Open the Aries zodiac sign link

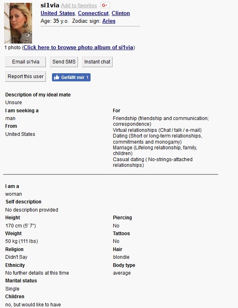click(x=109, y=21)
